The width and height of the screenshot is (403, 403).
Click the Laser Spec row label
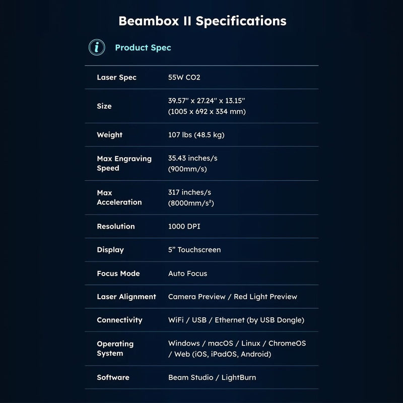coord(116,78)
